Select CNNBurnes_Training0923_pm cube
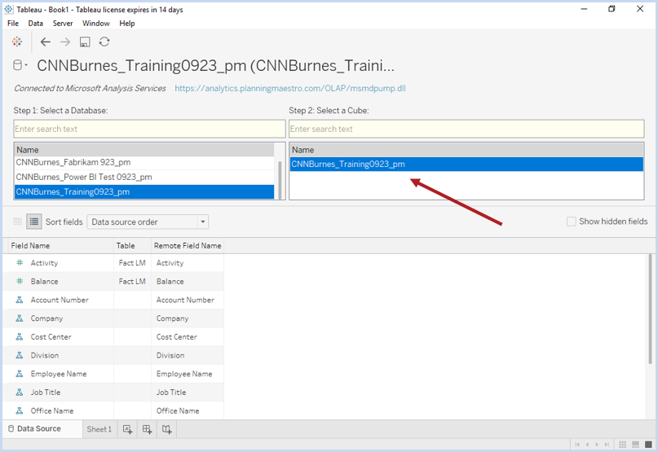This screenshot has height=452, width=658. tap(466, 164)
